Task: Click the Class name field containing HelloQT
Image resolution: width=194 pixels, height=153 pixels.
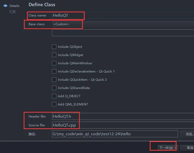Action: pos(122,15)
